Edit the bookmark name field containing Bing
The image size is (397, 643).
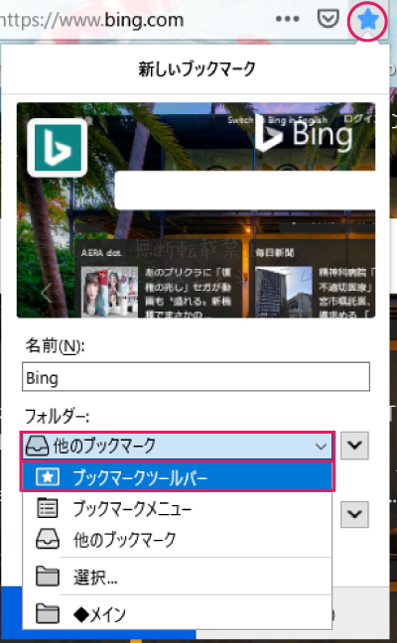tap(196, 376)
